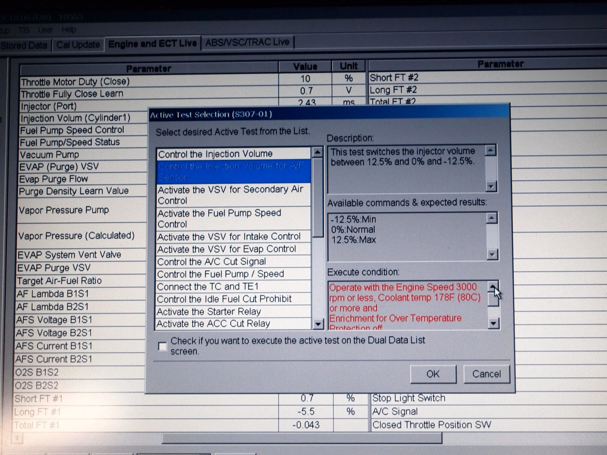Image resolution: width=607 pixels, height=455 pixels.
Task: Click Execute condition scroll down arrow
Action: click(x=494, y=323)
